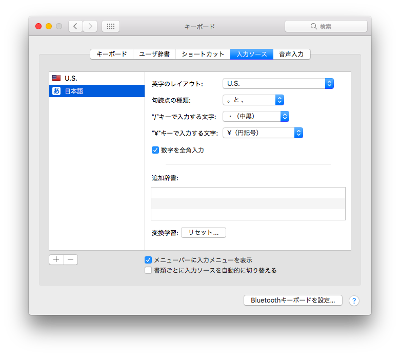Open "¥"キーで入力する文字 dropdown
The width and height of the screenshot is (400, 356).
pos(263,133)
